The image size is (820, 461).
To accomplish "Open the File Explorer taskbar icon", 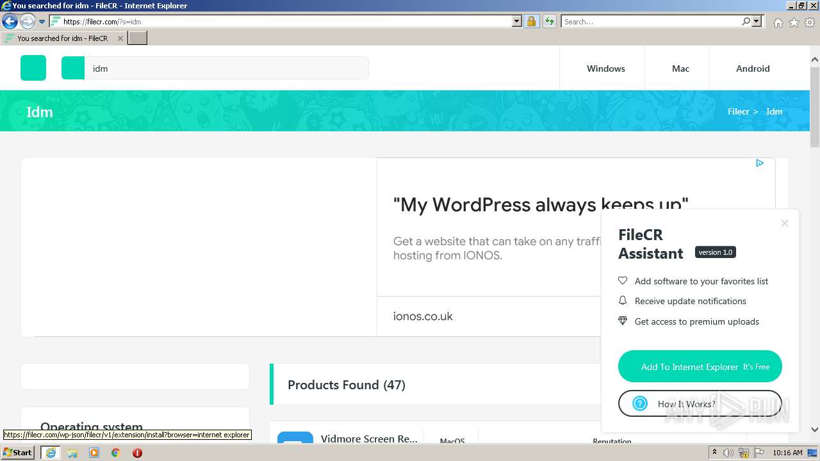I will coord(72,453).
